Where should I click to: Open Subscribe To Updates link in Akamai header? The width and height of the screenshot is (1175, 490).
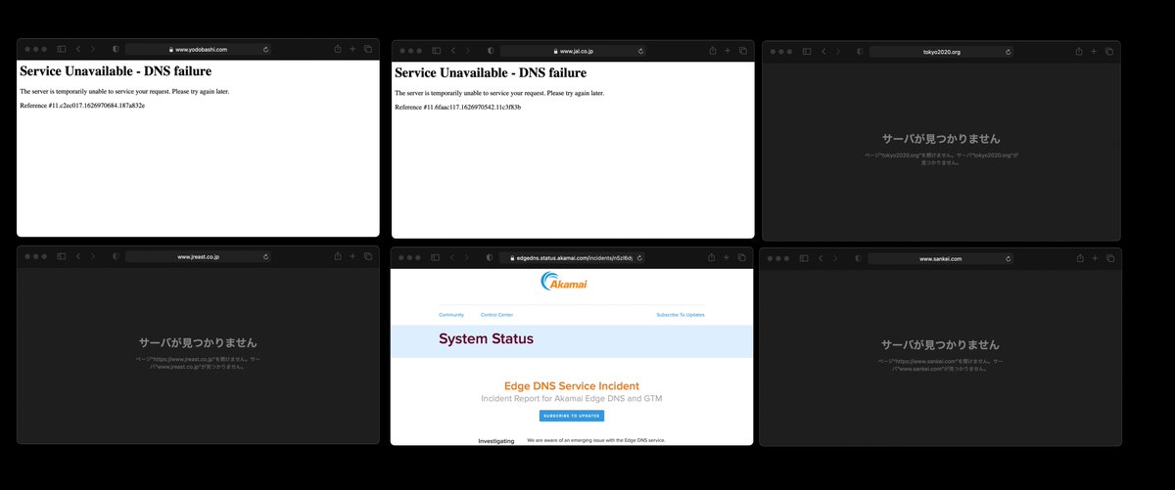pyautogui.click(x=681, y=315)
